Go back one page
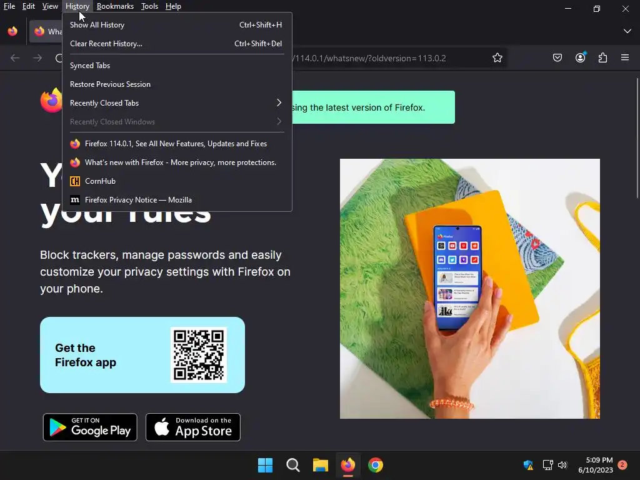 [15, 58]
